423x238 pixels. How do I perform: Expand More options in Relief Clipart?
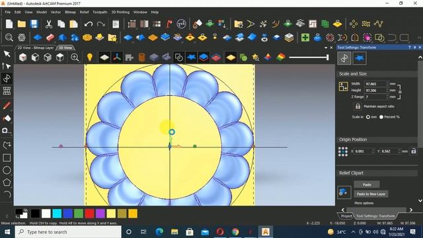364,203
